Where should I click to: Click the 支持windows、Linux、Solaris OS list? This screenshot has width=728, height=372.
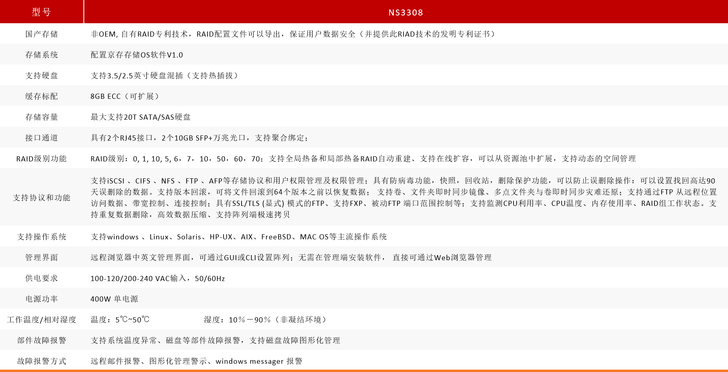[239, 237]
